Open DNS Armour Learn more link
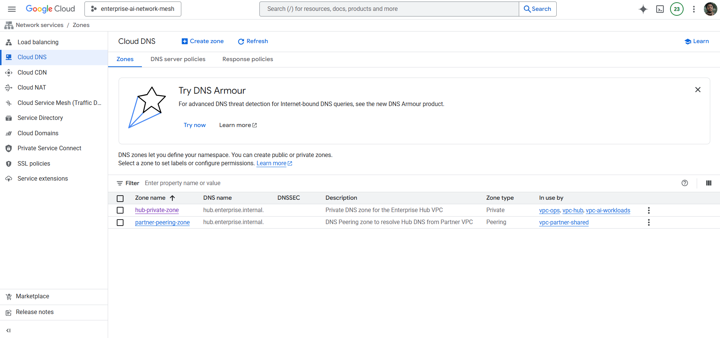This screenshot has height=338, width=720. (238, 125)
